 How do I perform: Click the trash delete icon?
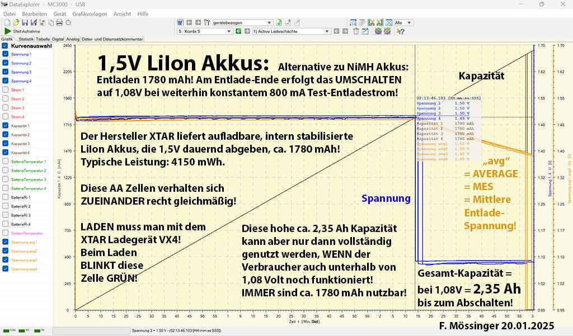(x=356, y=31)
